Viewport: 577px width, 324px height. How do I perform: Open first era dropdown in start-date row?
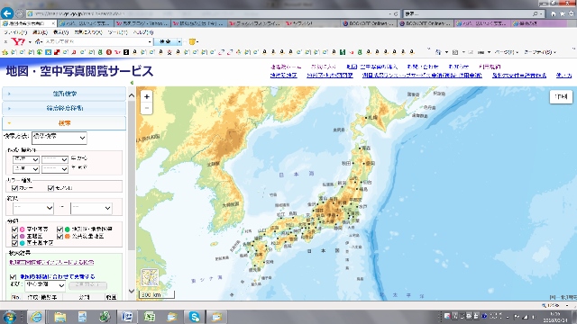(x=26, y=159)
